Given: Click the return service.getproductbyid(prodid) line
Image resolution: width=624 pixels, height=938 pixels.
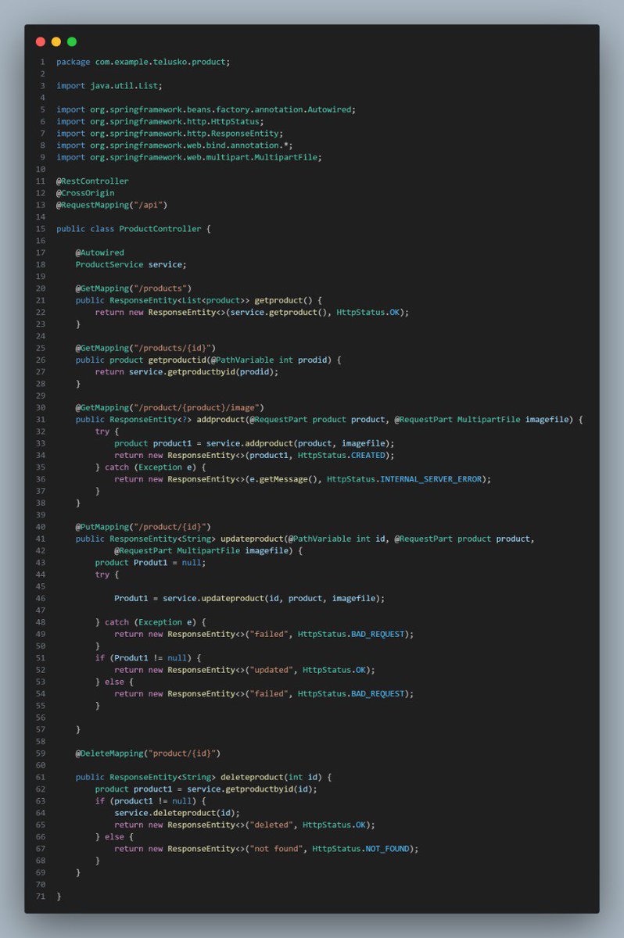Looking at the screenshot, I should (187, 371).
